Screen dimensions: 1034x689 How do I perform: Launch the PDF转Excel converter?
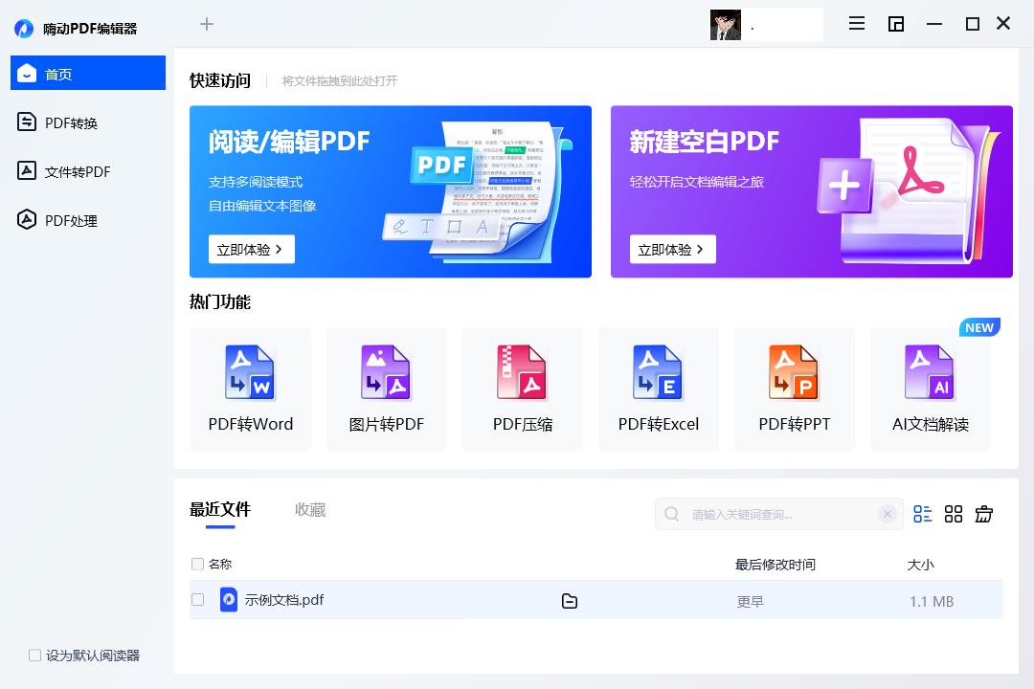[658, 389]
